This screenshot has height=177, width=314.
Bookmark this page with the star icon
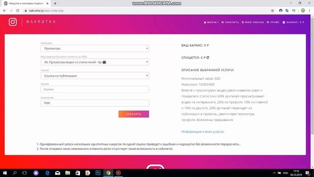point(272,11)
